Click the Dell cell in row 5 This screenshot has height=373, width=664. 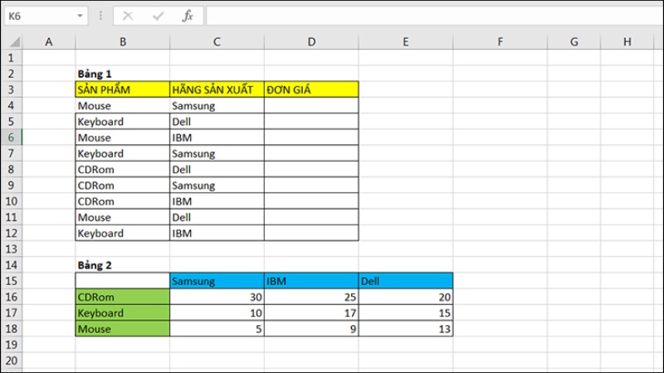point(217,121)
